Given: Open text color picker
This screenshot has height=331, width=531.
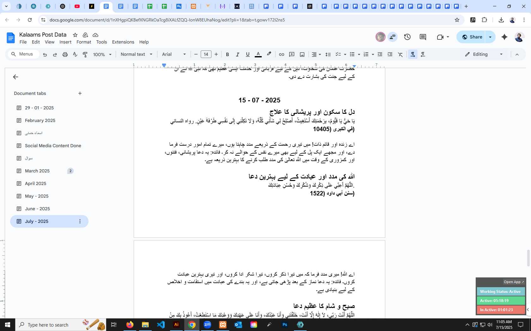Looking at the screenshot, I should pyautogui.click(x=258, y=55).
